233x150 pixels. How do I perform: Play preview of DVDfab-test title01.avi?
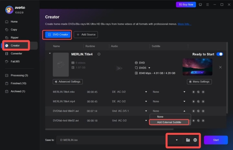[194, 111]
